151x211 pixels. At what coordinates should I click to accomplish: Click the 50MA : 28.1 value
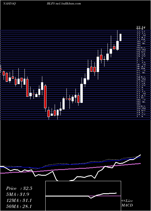click(19, 206)
